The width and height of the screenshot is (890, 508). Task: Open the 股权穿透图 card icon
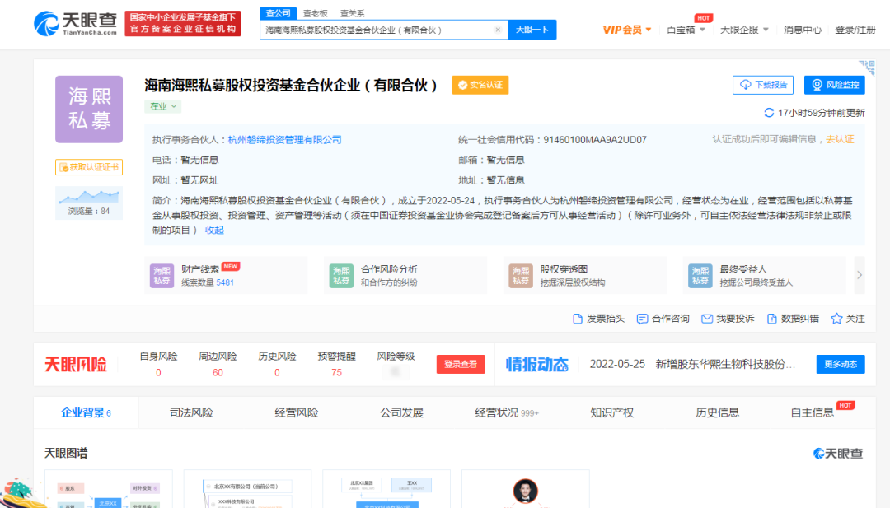(x=521, y=276)
